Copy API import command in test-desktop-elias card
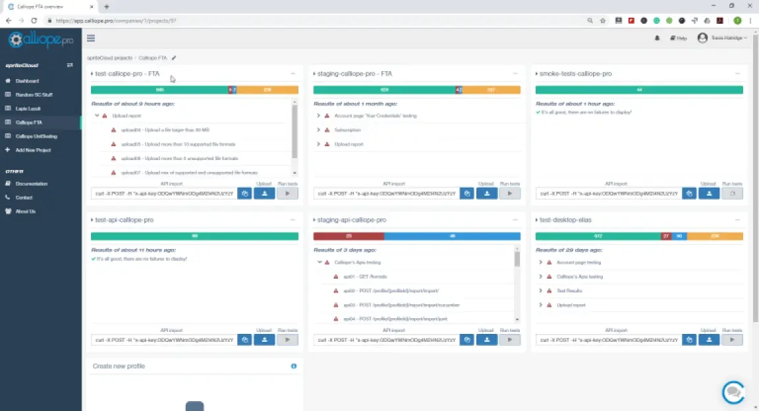Screen dimensions: 759x411 pyautogui.click(x=689, y=340)
